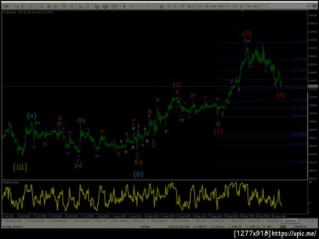Switch timeframe to H4
The width and height of the screenshot is (319, 239).
[235, 6]
